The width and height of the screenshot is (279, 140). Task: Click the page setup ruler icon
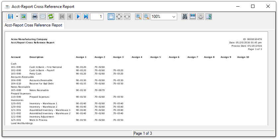point(193,17)
